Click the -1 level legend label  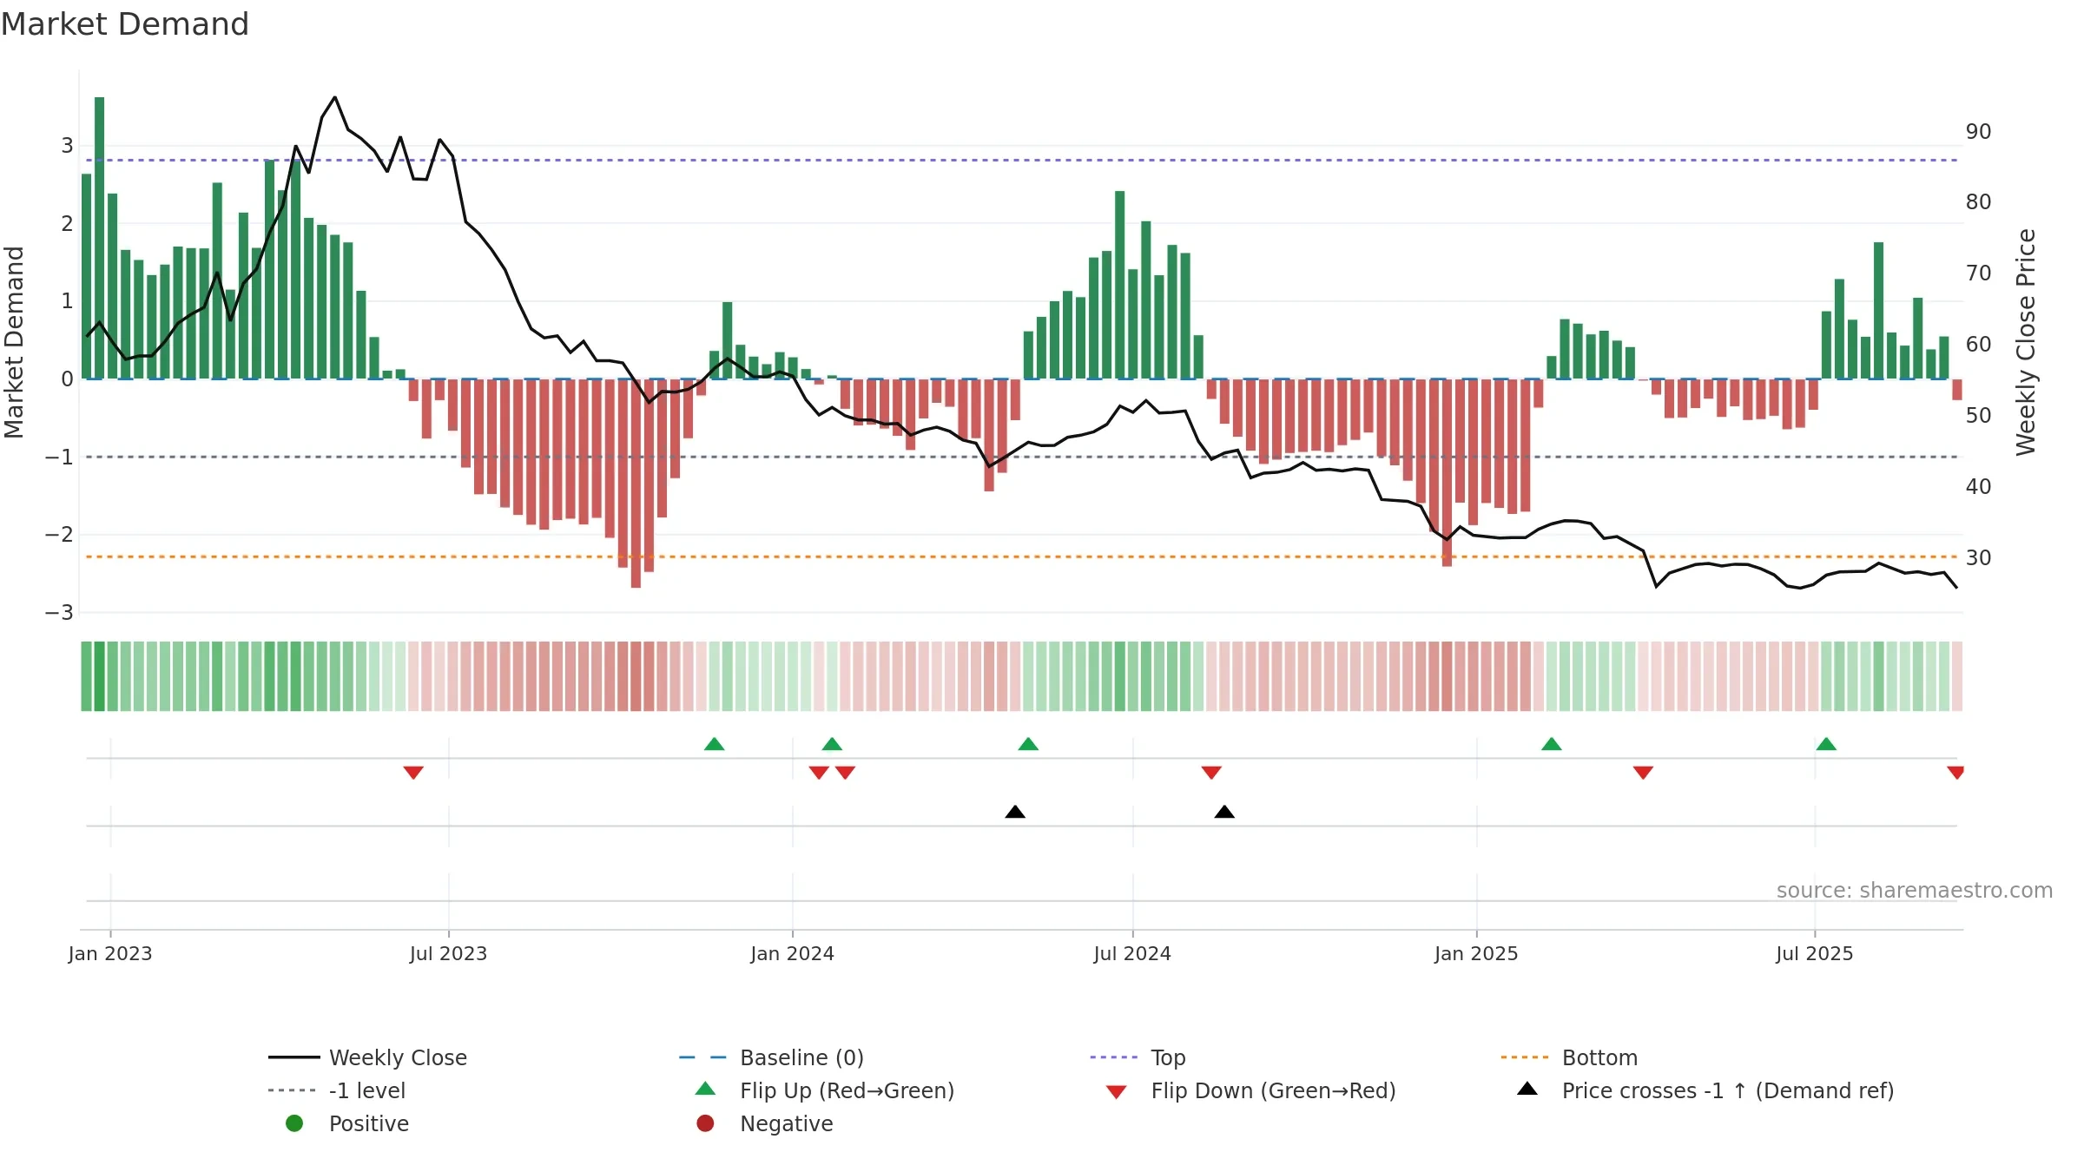click(x=367, y=1090)
